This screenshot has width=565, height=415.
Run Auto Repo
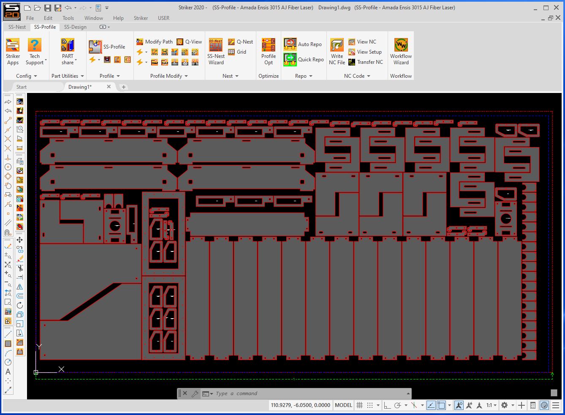pyautogui.click(x=303, y=44)
